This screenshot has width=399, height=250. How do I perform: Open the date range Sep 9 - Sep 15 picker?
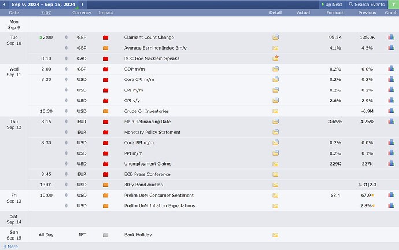pyautogui.click(x=44, y=4)
